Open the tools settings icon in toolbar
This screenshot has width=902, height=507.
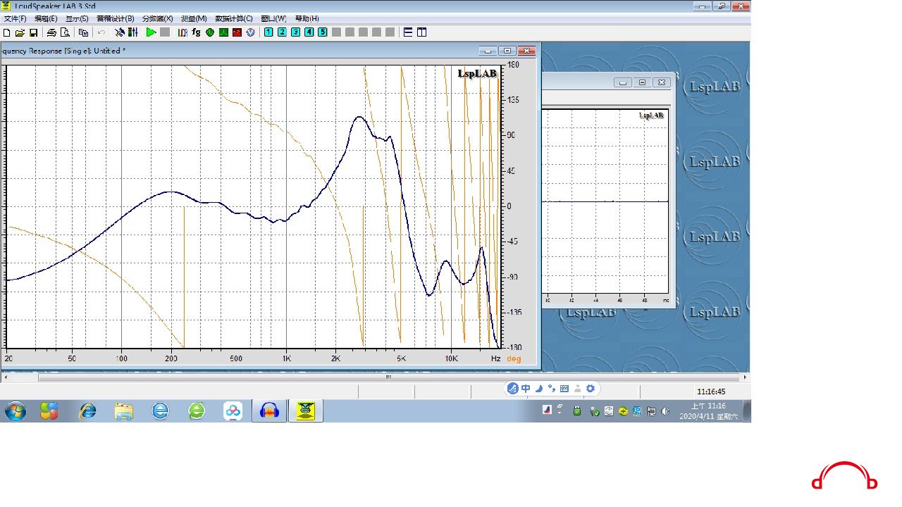[x=120, y=32]
